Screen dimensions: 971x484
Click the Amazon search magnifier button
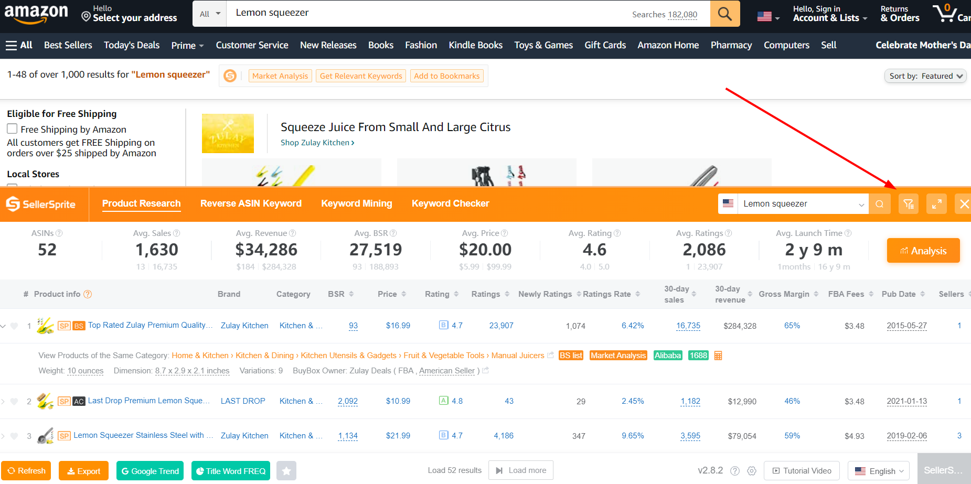pyautogui.click(x=724, y=14)
